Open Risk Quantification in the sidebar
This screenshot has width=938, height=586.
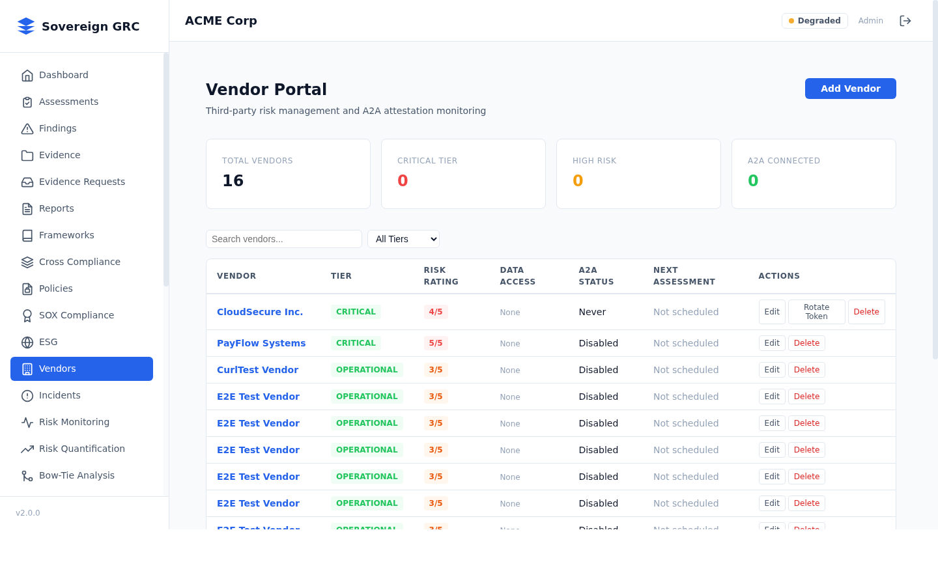coord(81,449)
